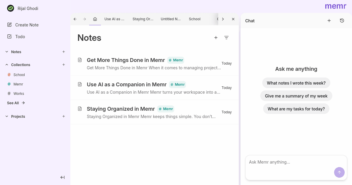The image size is (352, 185).
Task: Click See All collections link
Action: click(x=16, y=103)
